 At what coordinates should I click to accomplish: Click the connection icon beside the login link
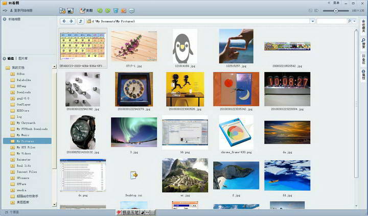(5, 11)
